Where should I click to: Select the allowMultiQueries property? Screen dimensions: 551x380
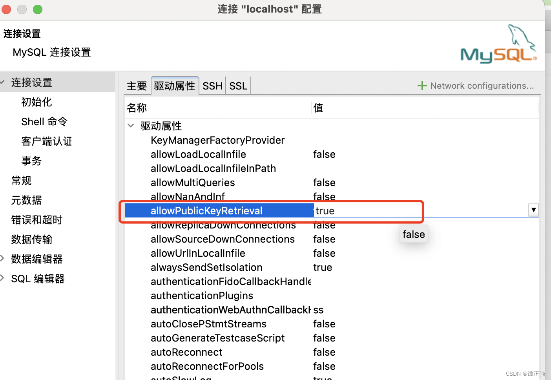pyautogui.click(x=193, y=183)
